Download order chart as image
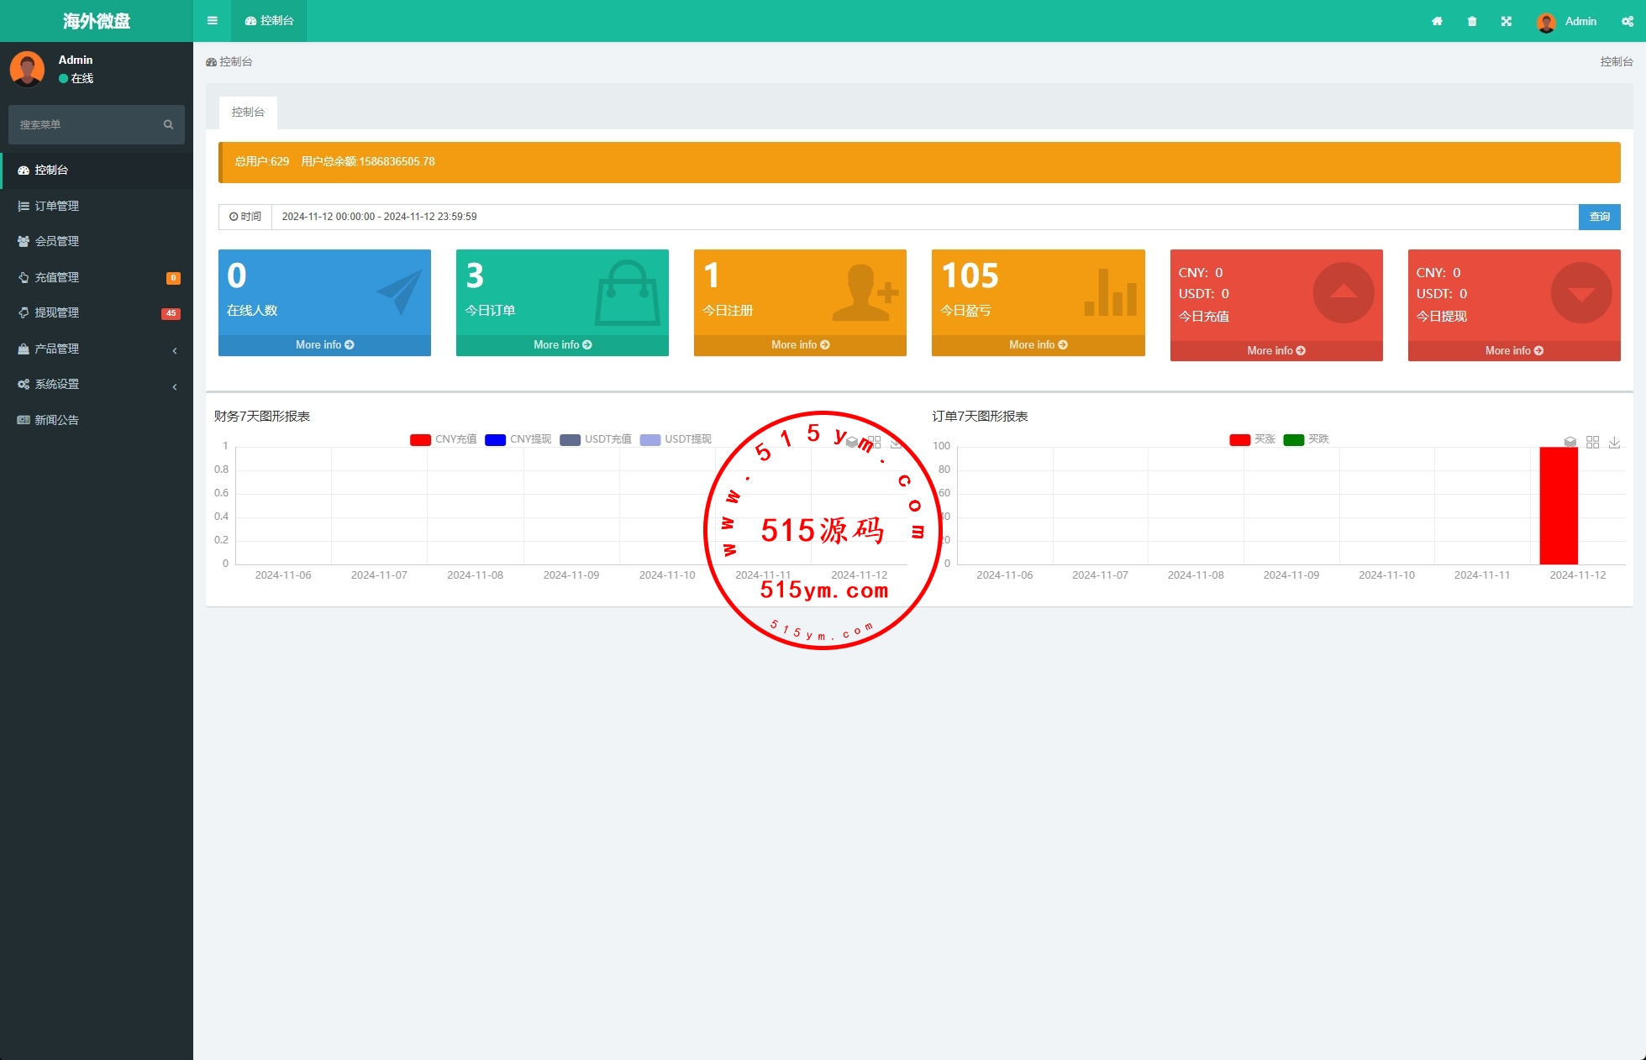 1614,442
